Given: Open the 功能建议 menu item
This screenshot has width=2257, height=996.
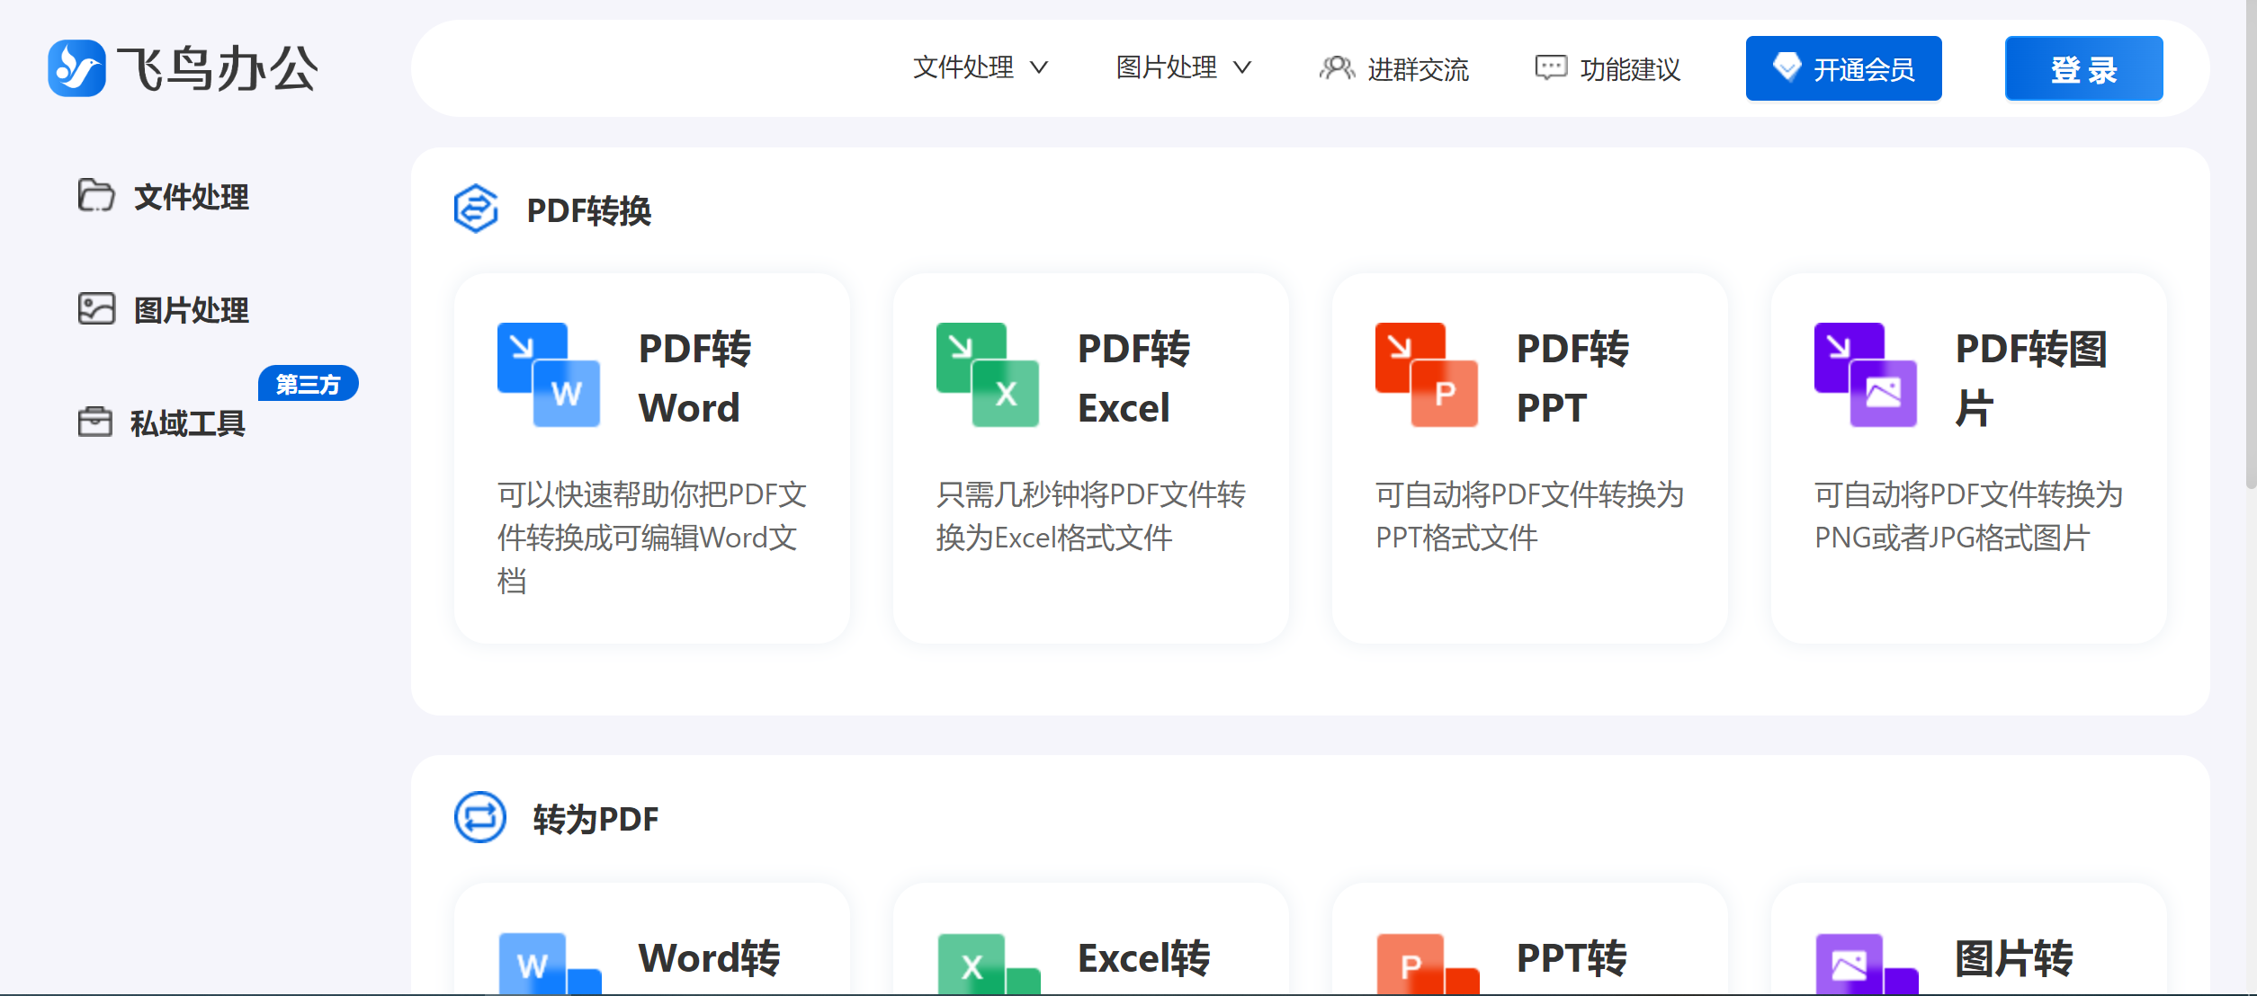Looking at the screenshot, I should [x=1607, y=69].
